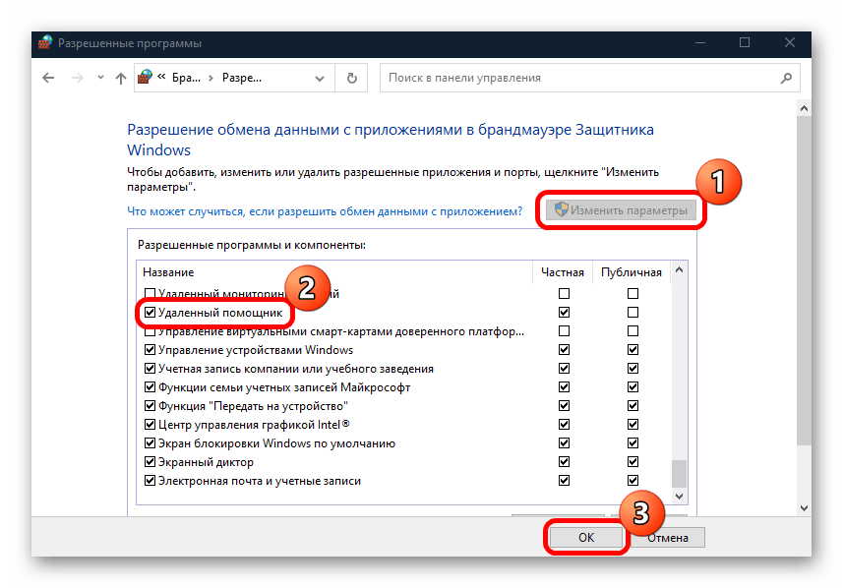Toggle 'Удаленный помощник' checkbox
This screenshot has height=588, width=843.
tap(150, 313)
